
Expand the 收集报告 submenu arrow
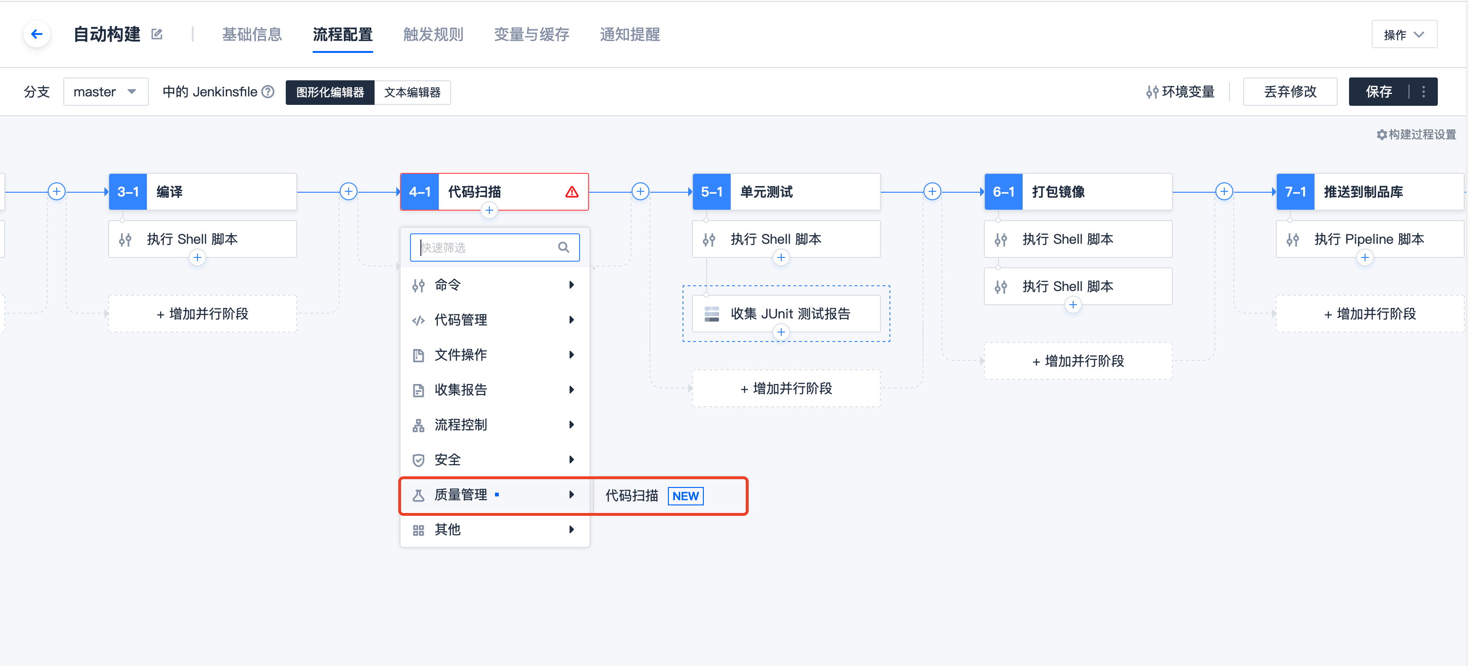(572, 390)
